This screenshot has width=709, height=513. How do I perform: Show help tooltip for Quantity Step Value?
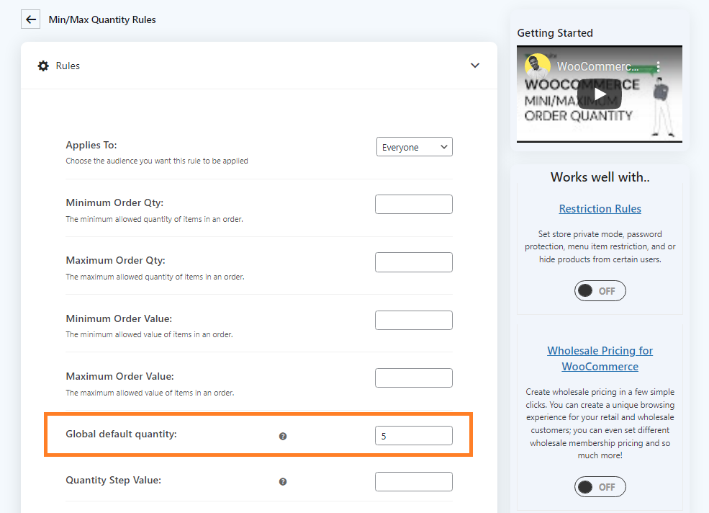point(283,481)
